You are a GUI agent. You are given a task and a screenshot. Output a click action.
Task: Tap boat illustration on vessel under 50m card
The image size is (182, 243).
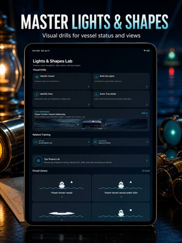pyautogui.click(x=121, y=185)
